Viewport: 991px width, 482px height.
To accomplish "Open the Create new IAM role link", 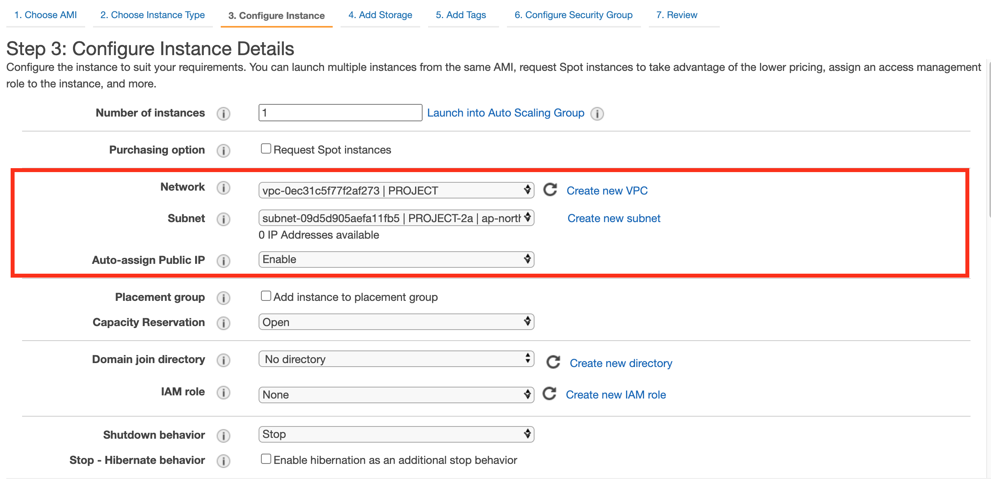I will (x=615, y=395).
